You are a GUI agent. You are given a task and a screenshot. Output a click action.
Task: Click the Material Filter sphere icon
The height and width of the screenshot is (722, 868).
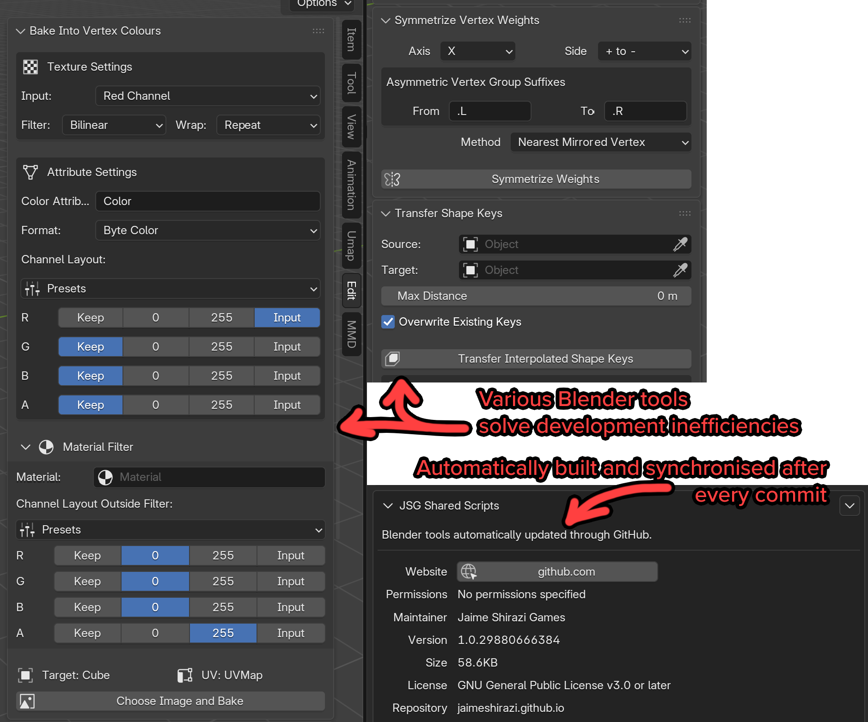(x=46, y=447)
